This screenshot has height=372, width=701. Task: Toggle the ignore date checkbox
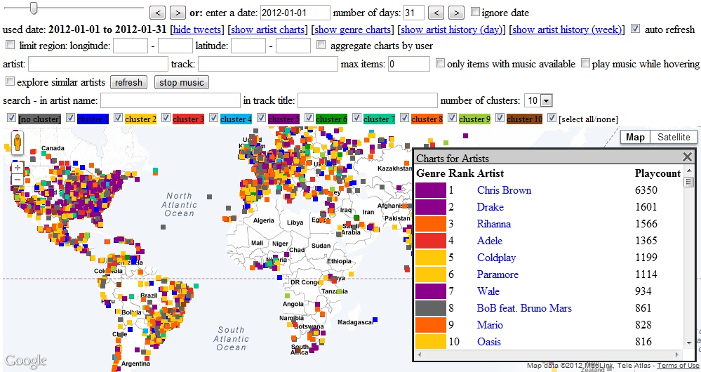point(475,12)
